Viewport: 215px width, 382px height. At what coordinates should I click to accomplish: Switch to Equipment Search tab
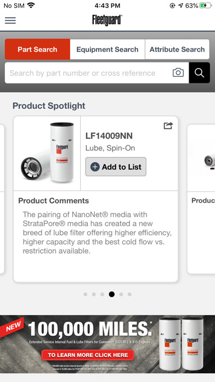pyautogui.click(x=107, y=49)
